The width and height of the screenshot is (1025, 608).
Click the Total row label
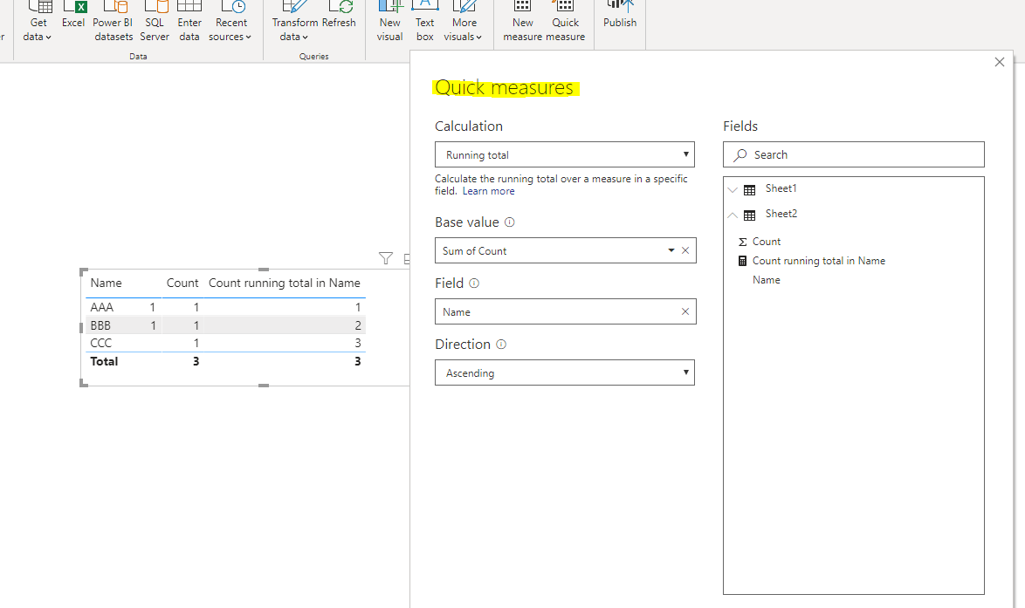coord(104,361)
